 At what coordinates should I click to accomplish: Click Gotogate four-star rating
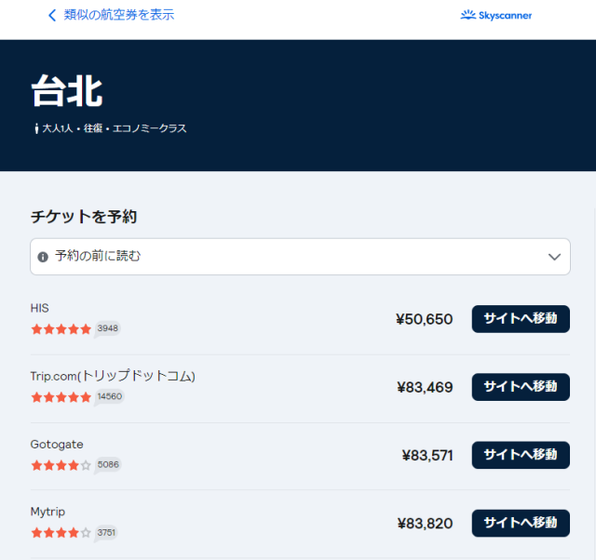point(61,464)
